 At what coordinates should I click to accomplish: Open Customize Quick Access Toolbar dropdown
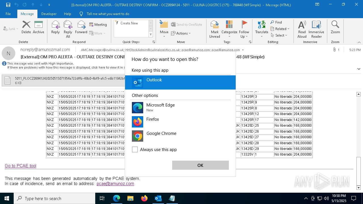pos(49,5)
